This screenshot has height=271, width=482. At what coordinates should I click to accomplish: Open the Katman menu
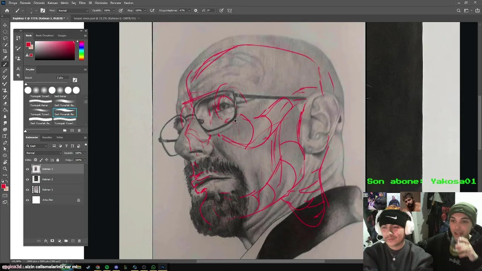pyautogui.click(x=53, y=3)
